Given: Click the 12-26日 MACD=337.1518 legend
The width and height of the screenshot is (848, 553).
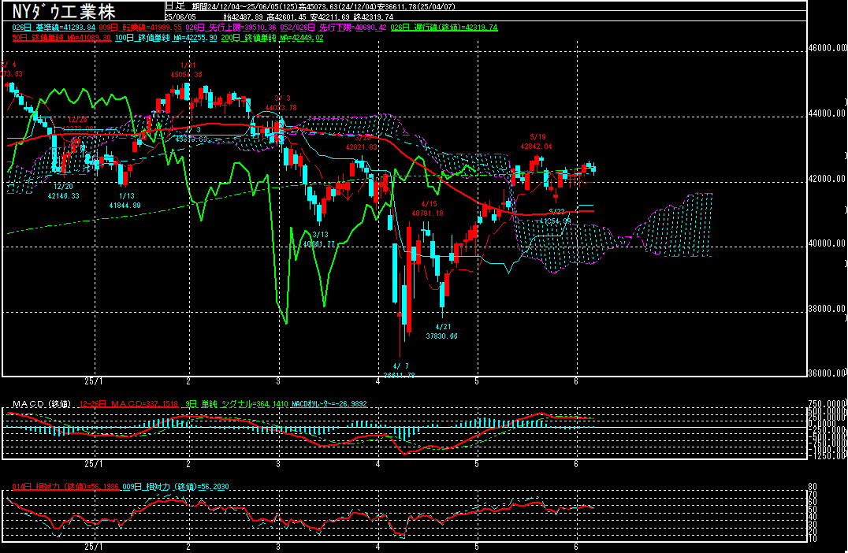Looking at the screenshot, I should (x=129, y=404).
